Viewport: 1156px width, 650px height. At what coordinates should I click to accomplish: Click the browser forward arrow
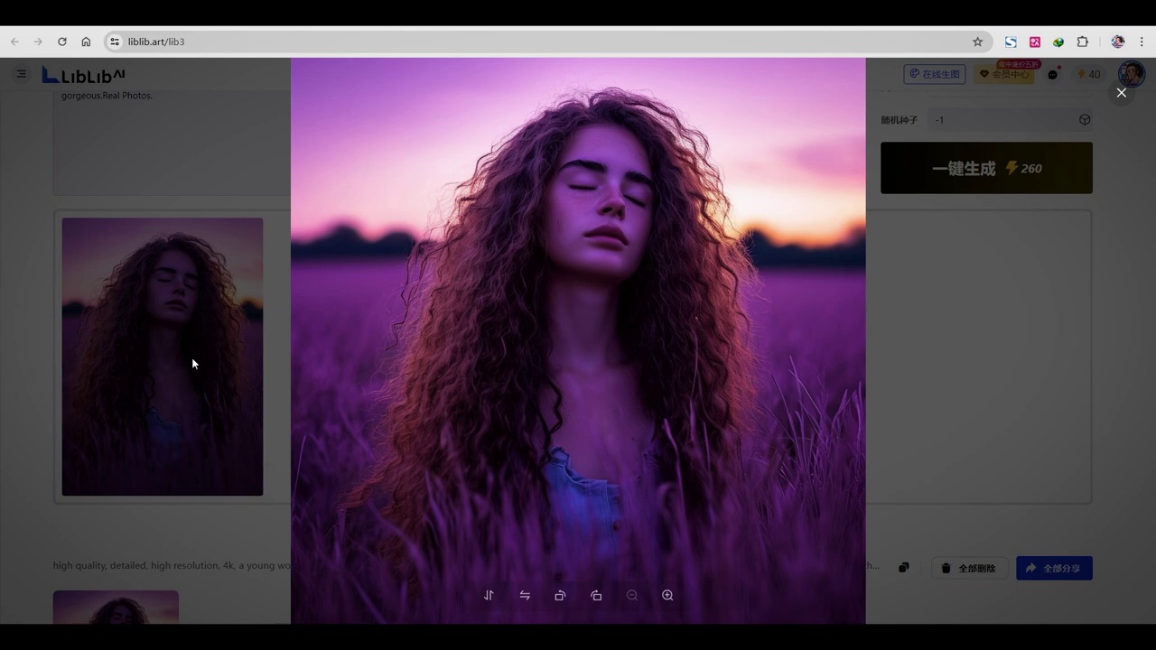38,42
